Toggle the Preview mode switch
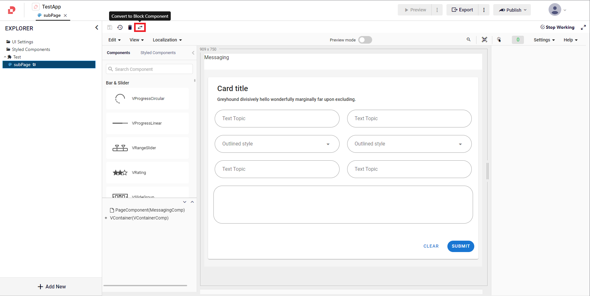The height and width of the screenshot is (296, 590). coord(365,40)
